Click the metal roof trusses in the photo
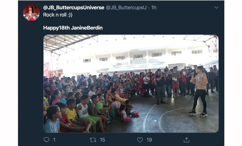 click(x=68, y=44)
